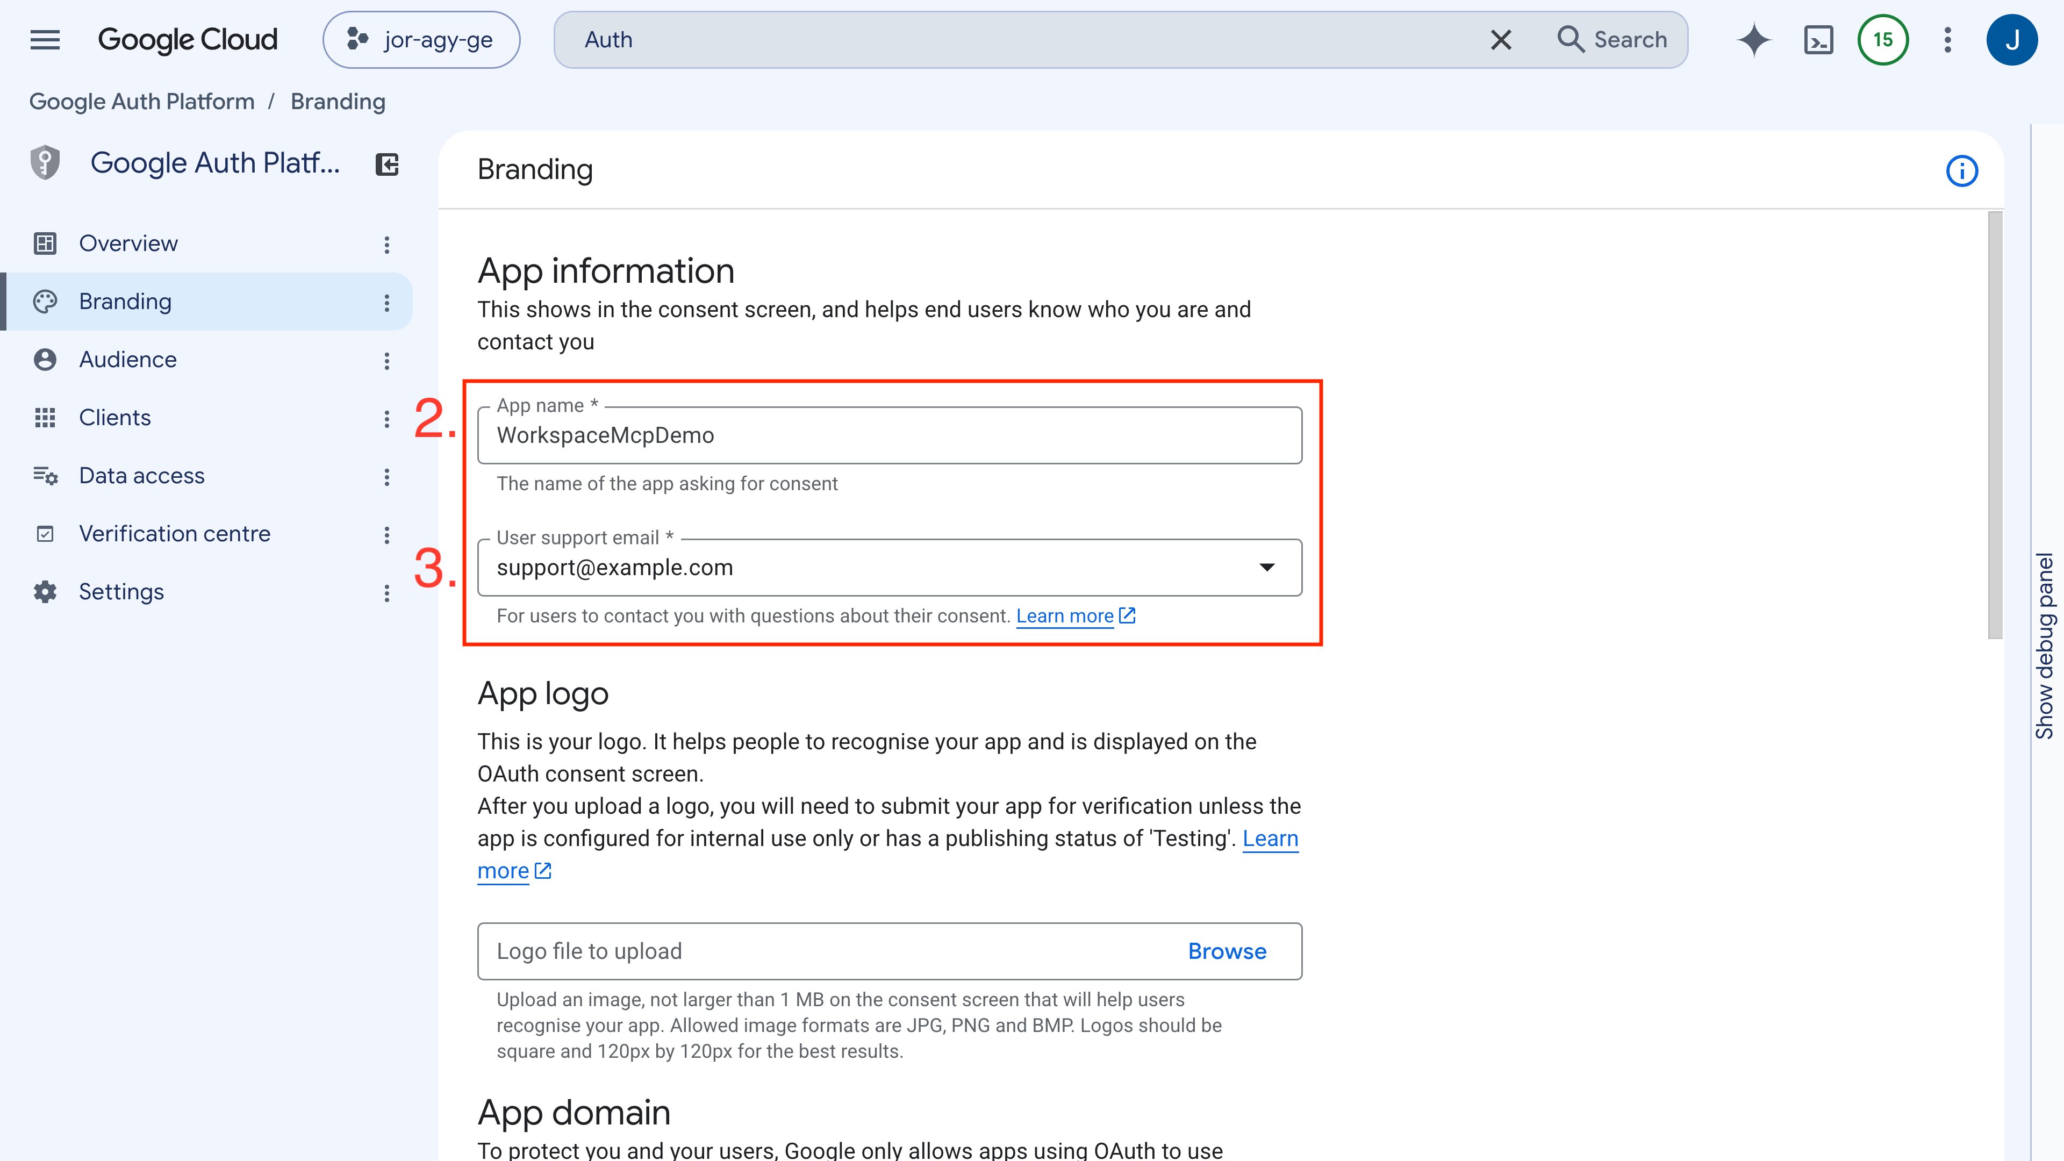The height and width of the screenshot is (1161, 2064).
Task: Click the Verification centre checkbox icon
Action: (45, 534)
